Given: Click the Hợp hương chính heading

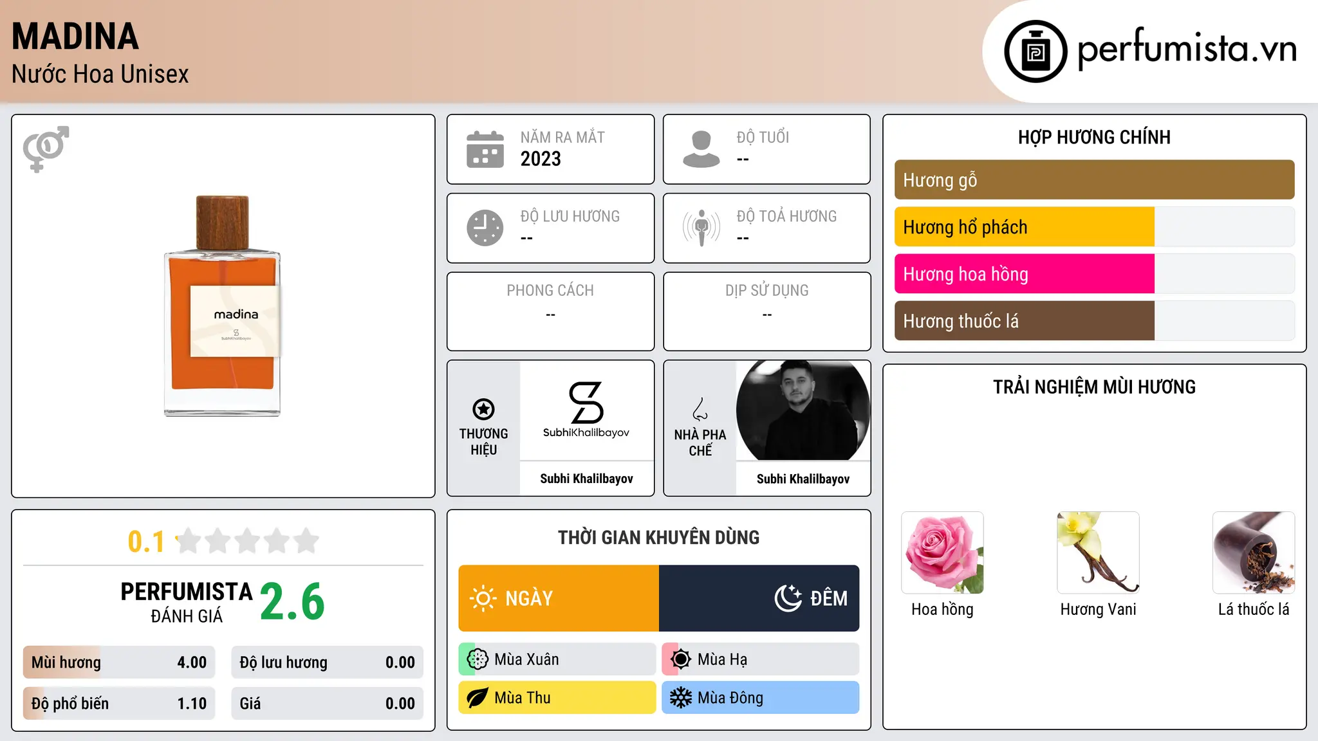Looking at the screenshot, I should pos(1094,138).
